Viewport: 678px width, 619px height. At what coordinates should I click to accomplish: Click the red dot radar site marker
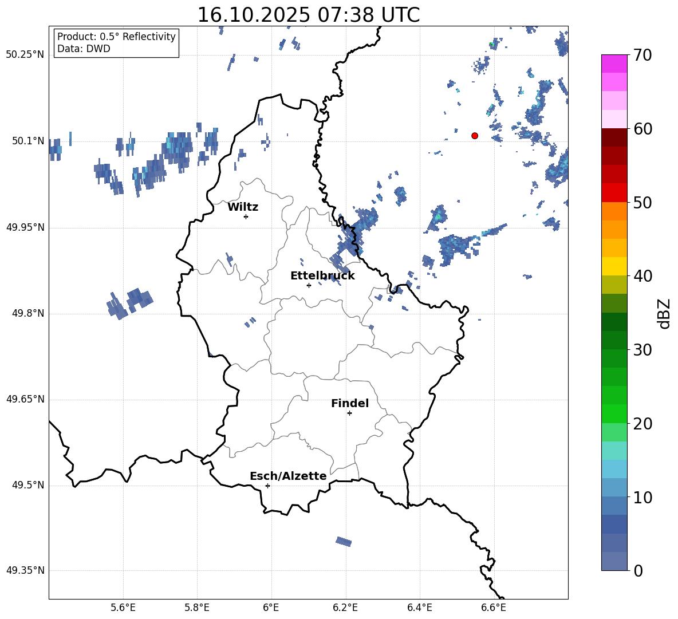[475, 136]
